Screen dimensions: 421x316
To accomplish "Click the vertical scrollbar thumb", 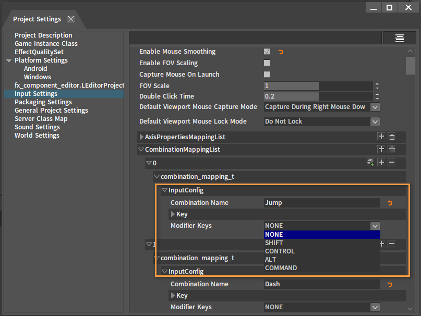I will (x=410, y=66).
